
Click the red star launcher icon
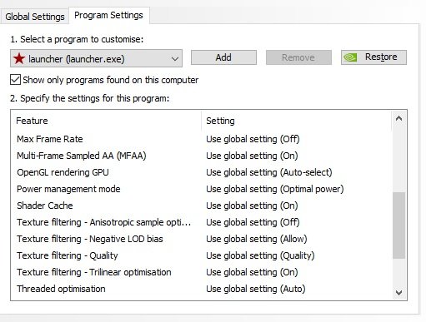pos(19,58)
